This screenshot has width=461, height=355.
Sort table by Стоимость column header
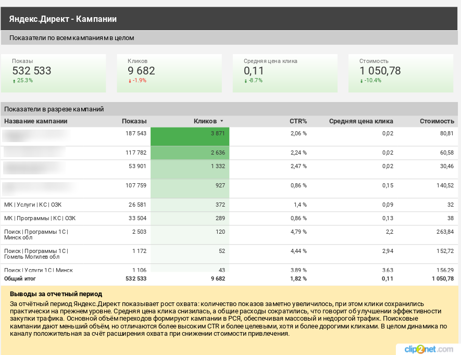pos(437,121)
